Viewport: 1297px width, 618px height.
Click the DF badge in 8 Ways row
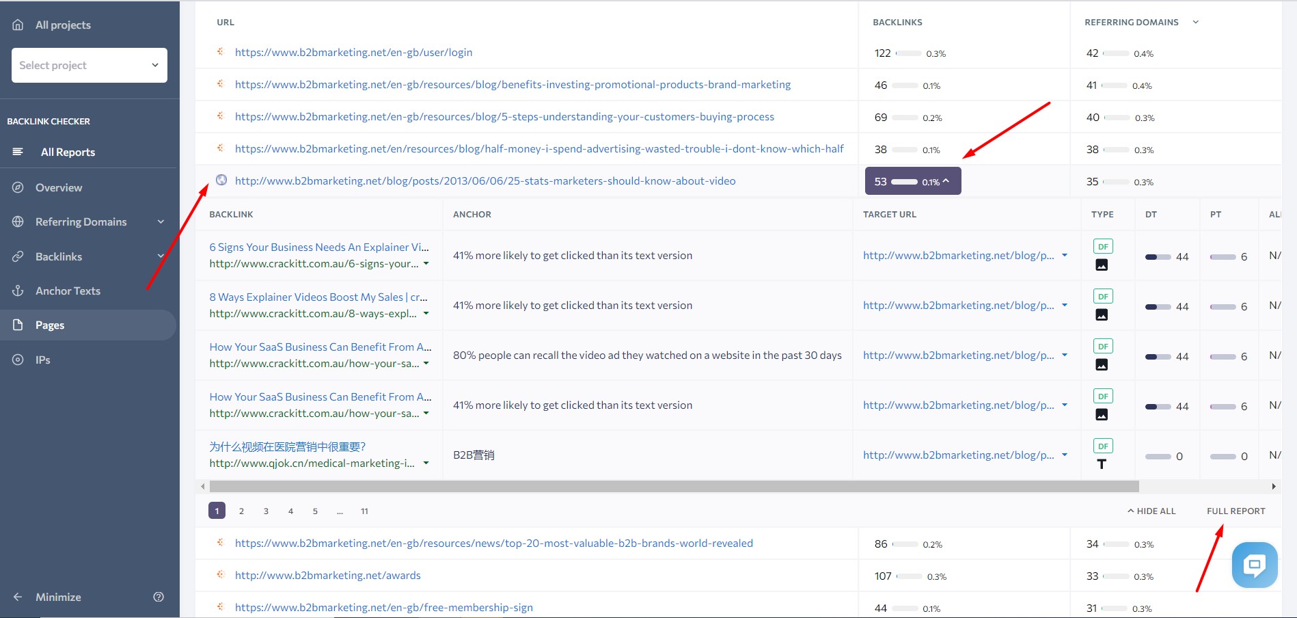pyautogui.click(x=1103, y=297)
